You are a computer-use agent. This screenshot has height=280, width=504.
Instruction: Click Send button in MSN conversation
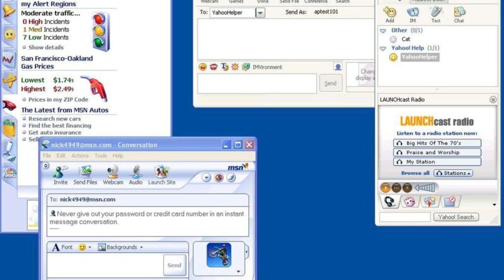tap(175, 266)
